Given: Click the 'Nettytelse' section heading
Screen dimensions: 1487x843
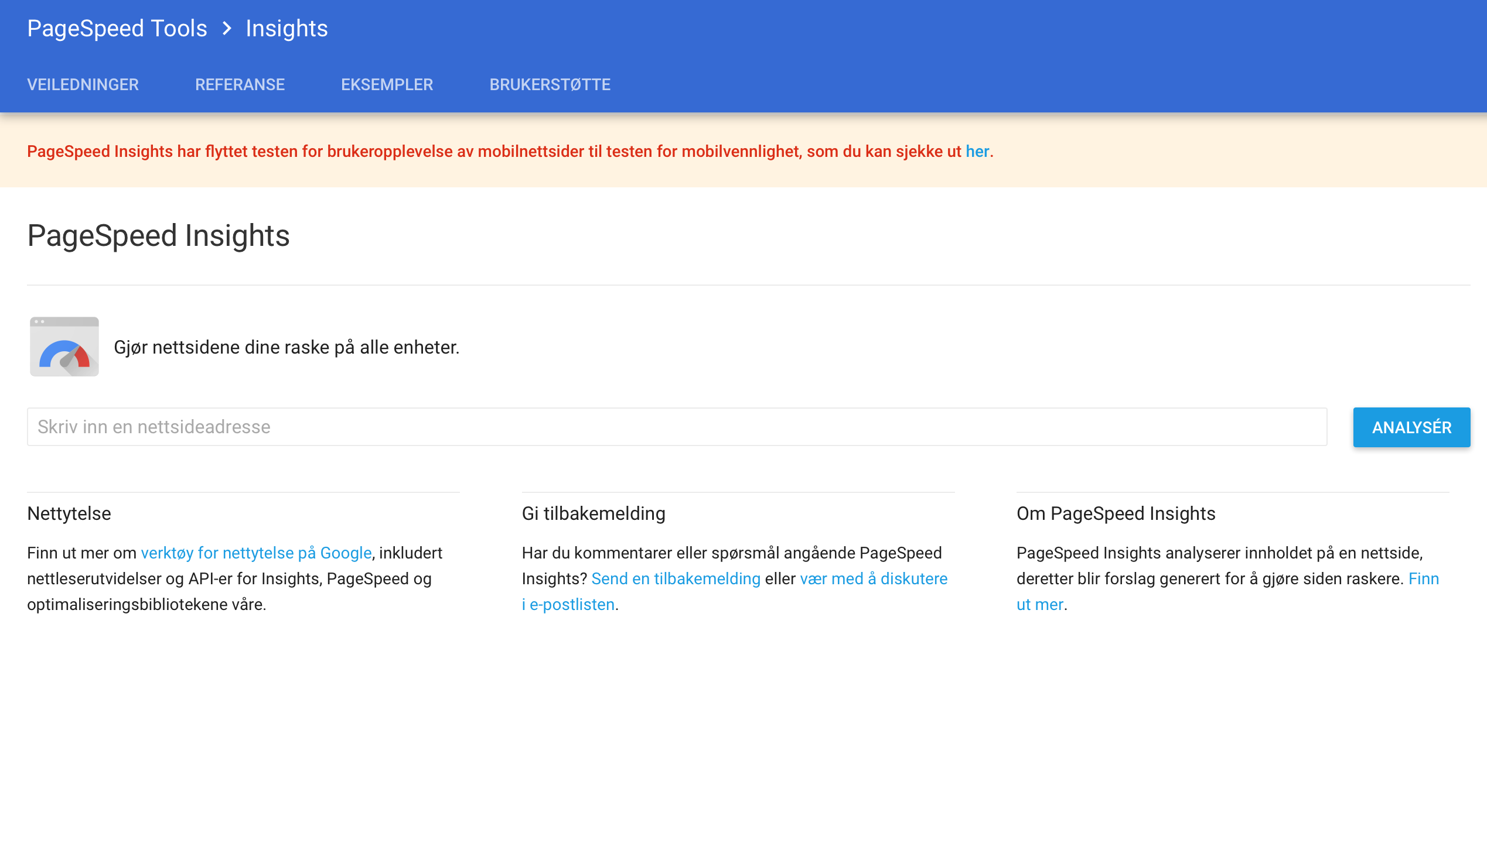Looking at the screenshot, I should click(69, 513).
